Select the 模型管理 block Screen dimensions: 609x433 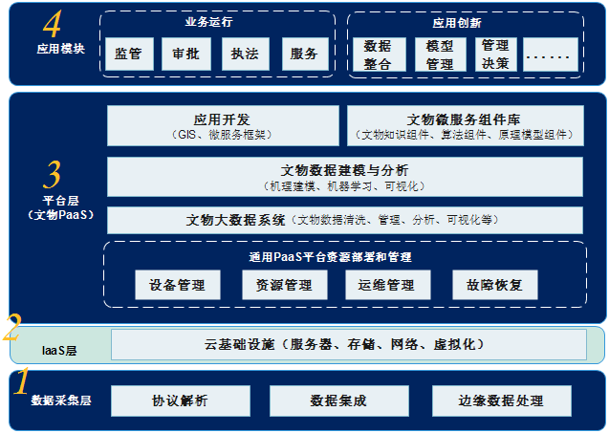point(437,55)
